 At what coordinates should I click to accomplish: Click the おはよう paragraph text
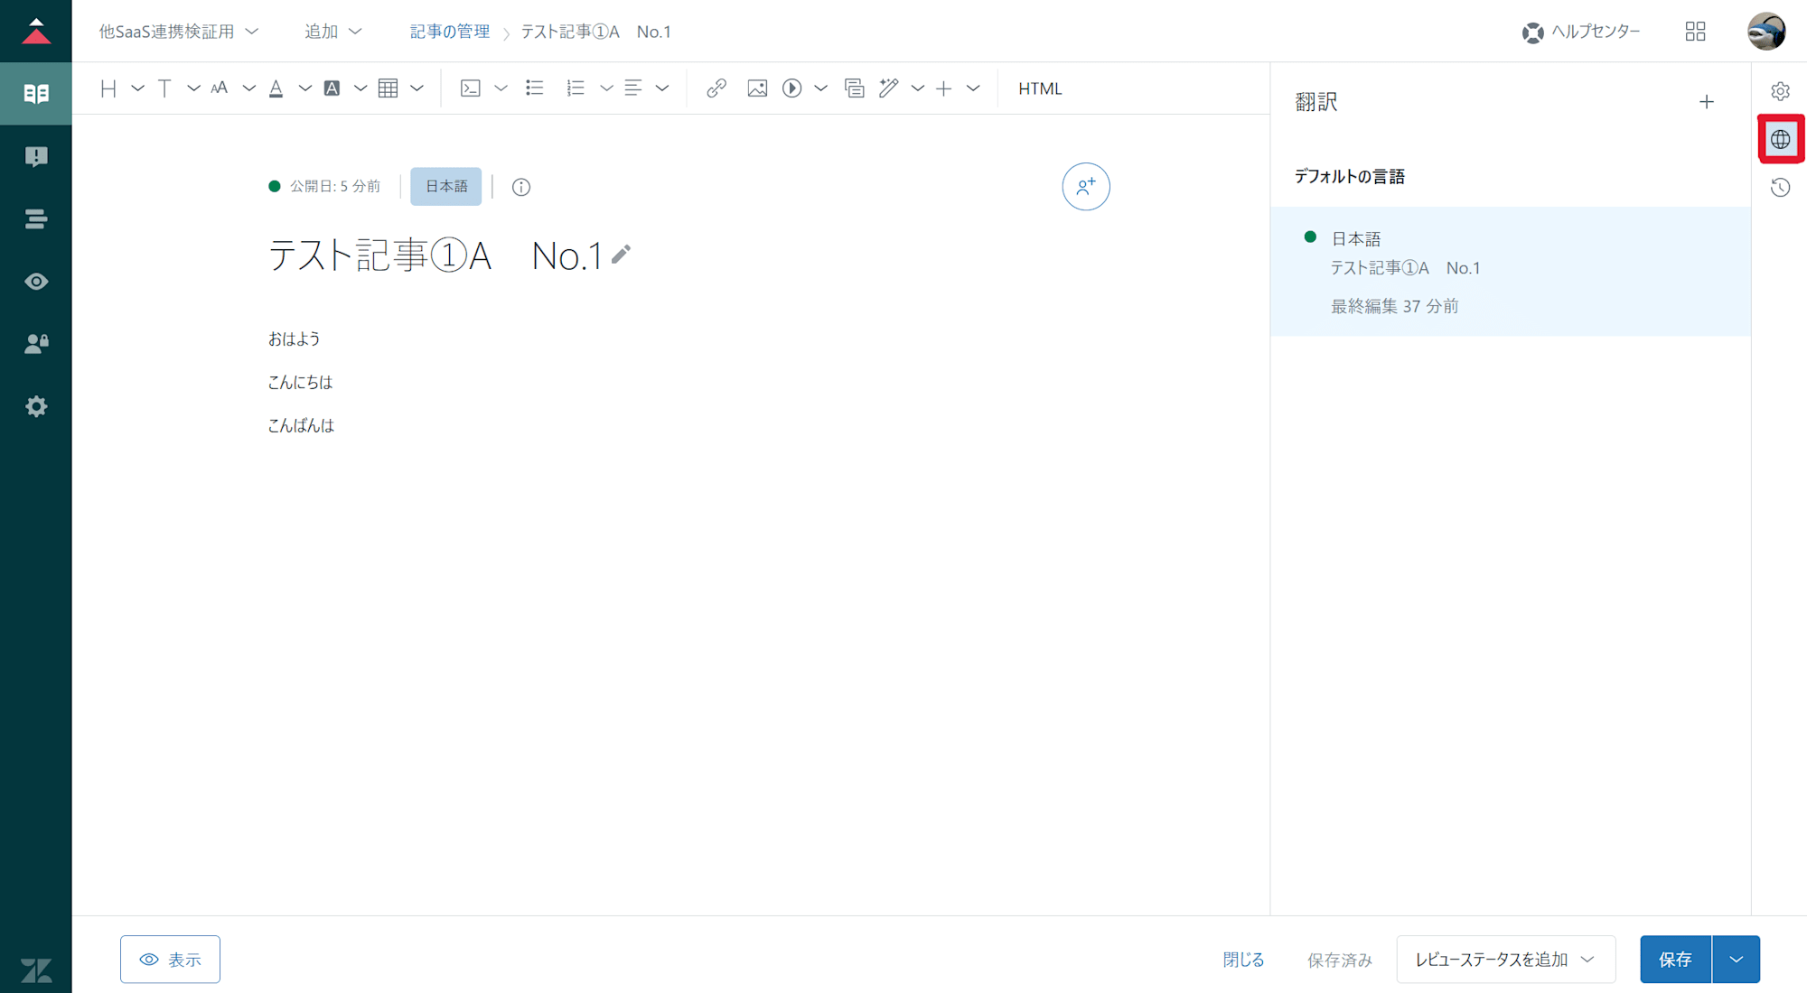point(294,339)
